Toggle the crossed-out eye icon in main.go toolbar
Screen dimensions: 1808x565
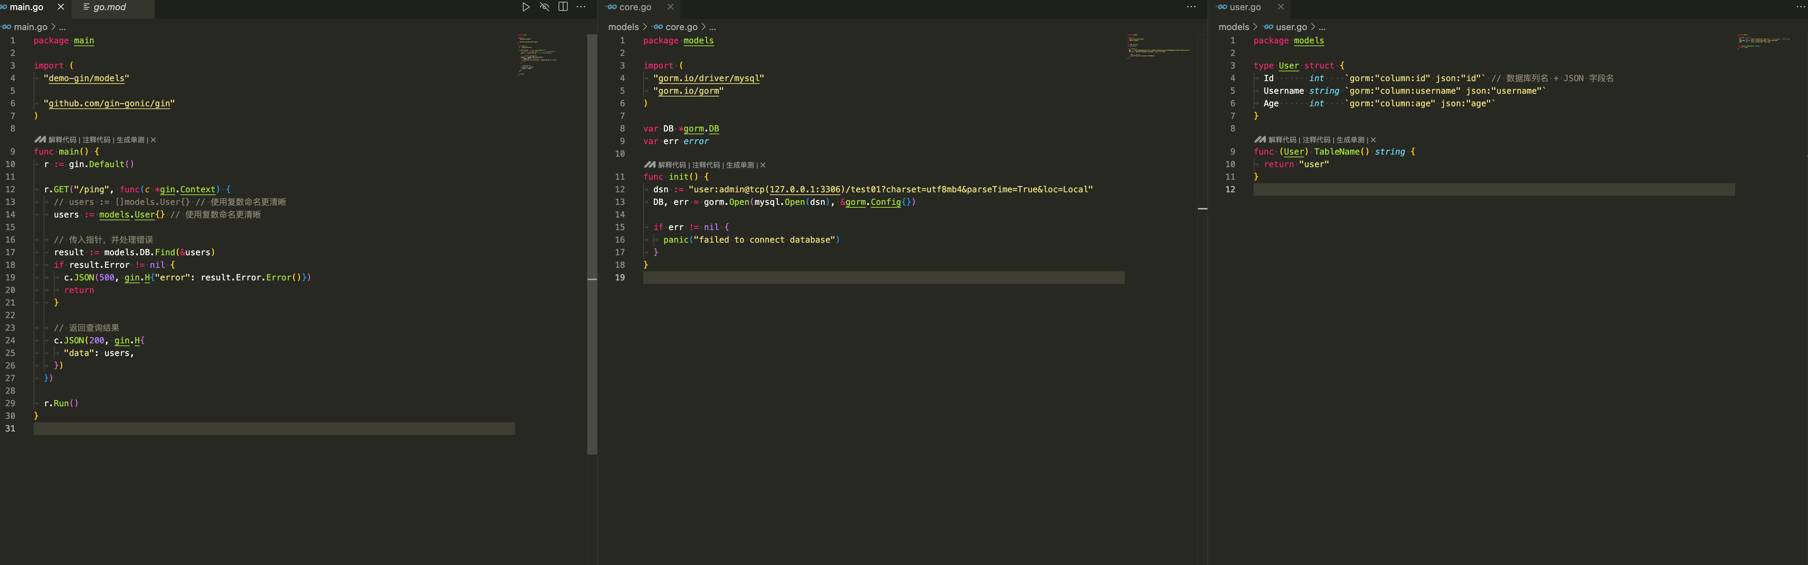544,7
